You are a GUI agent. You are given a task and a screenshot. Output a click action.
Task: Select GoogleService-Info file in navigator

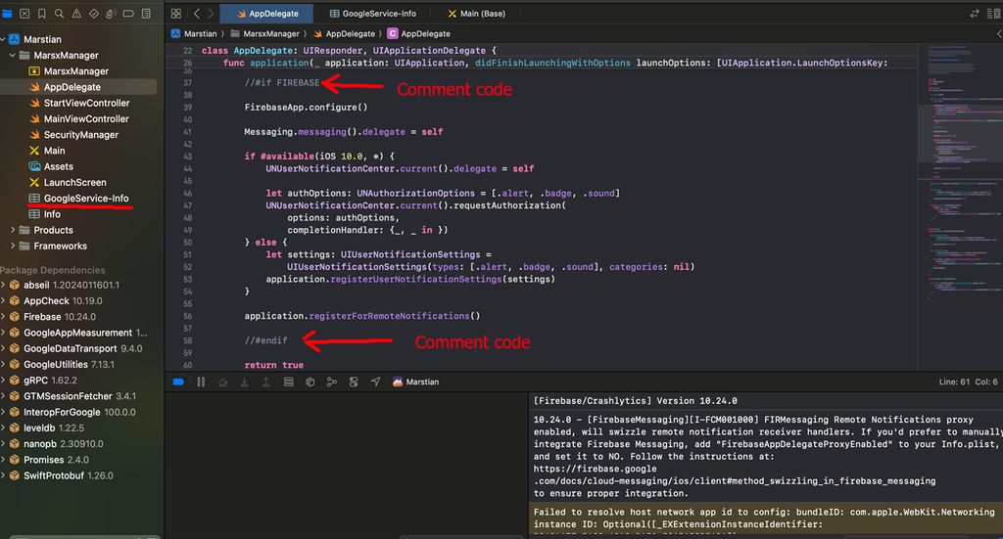tap(85, 199)
